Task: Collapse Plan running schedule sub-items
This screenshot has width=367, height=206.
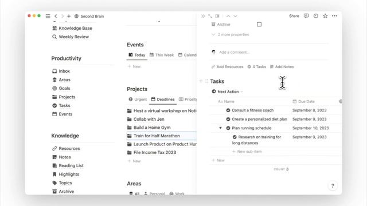Action: (220, 128)
